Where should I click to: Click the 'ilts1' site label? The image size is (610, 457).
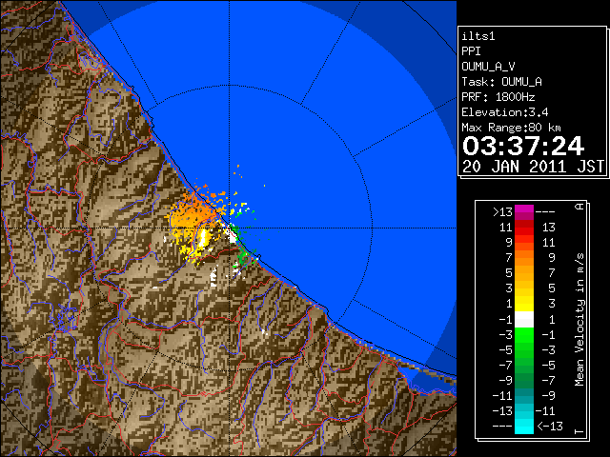click(x=478, y=36)
